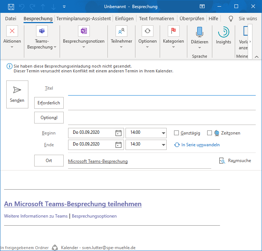Open the Einfügen tab
Viewport: 262px width, 251px height.
124,18
